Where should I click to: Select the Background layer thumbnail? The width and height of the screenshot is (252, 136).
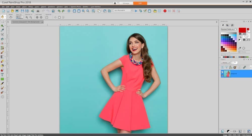227,74
